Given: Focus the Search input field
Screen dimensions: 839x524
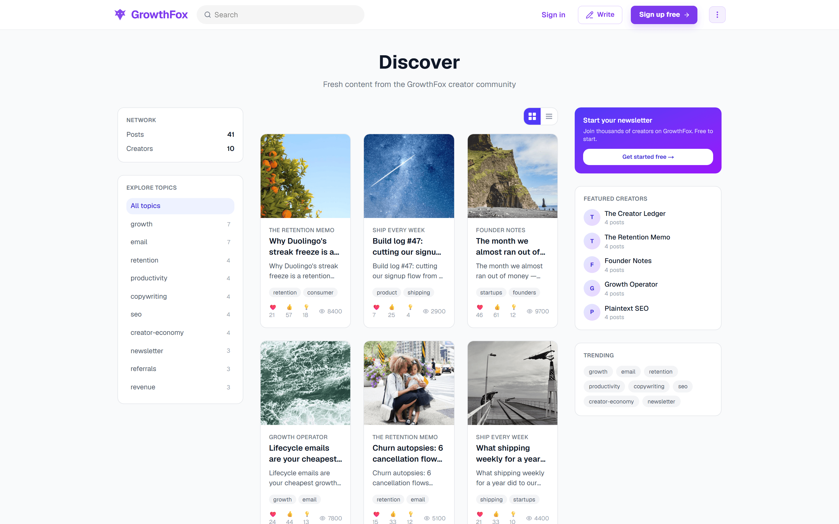Looking at the screenshot, I should coord(281,15).
